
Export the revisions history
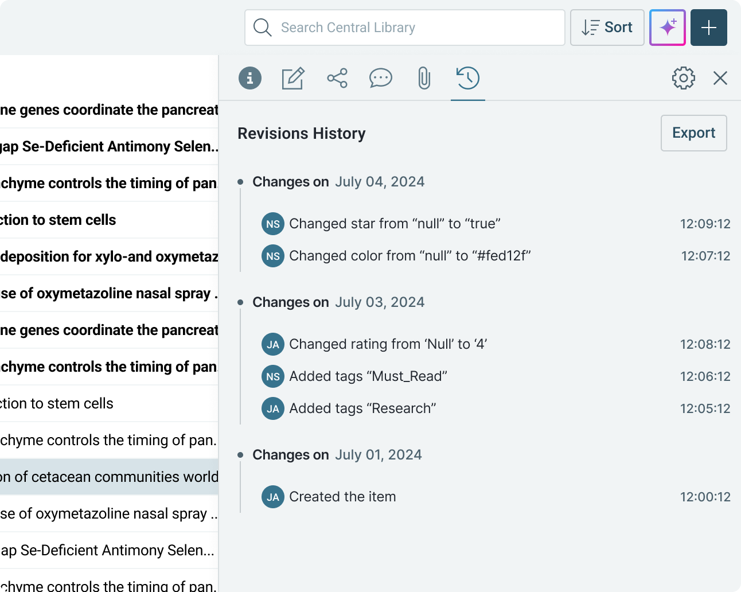[693, 133]
